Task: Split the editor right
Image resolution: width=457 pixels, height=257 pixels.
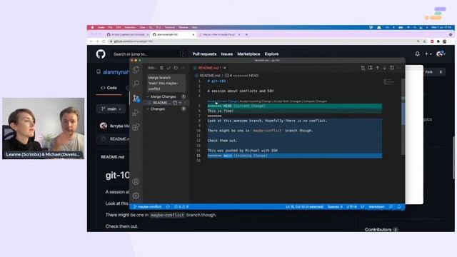Action: click(392, 68)
